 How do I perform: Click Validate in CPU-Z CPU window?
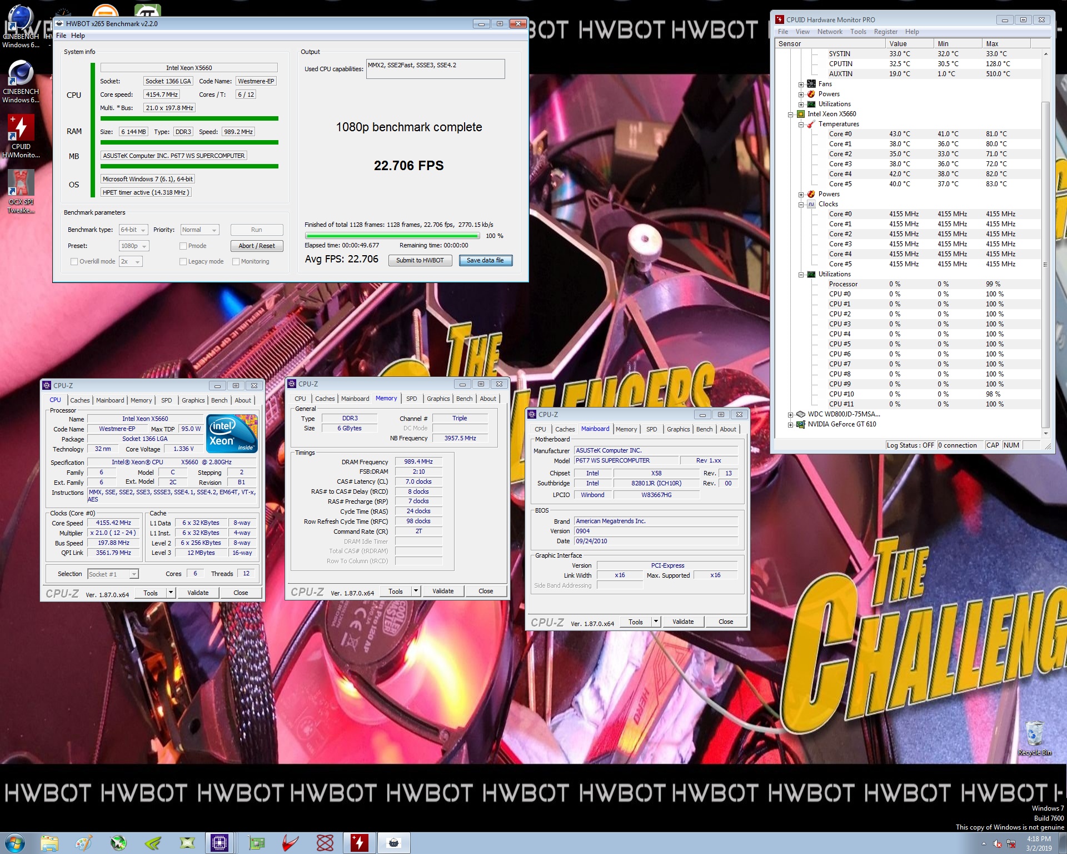click(198, 593)
